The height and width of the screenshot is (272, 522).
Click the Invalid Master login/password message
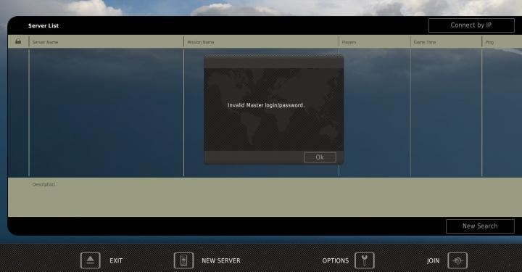pos(266,105)
